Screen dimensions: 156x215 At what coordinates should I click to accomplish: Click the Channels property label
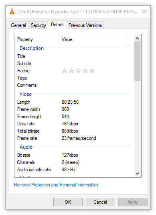click(26, 162)
